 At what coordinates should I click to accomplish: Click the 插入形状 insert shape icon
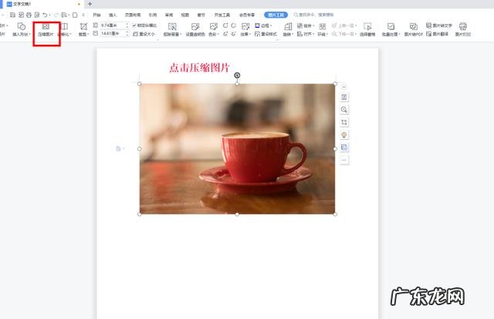(x=21, y=26)
